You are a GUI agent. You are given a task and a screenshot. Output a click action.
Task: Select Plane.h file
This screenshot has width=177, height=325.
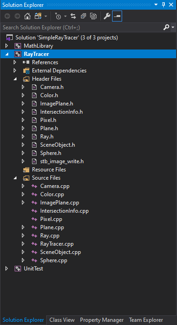click(x=49, y=128)
